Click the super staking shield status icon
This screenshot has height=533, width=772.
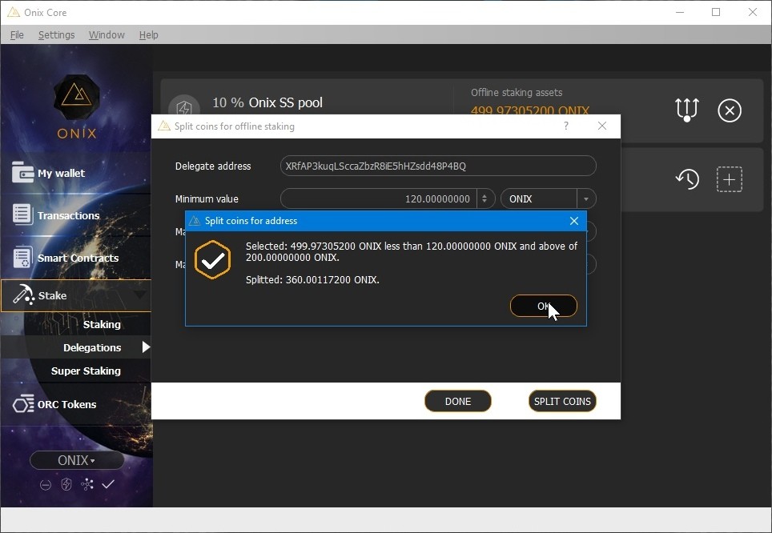click(66, 485)
